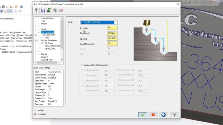The width and height of the screenshot is (223, 125).
Task: Click the G1 icon in main toolbar
Action: (x=7, y=7)
